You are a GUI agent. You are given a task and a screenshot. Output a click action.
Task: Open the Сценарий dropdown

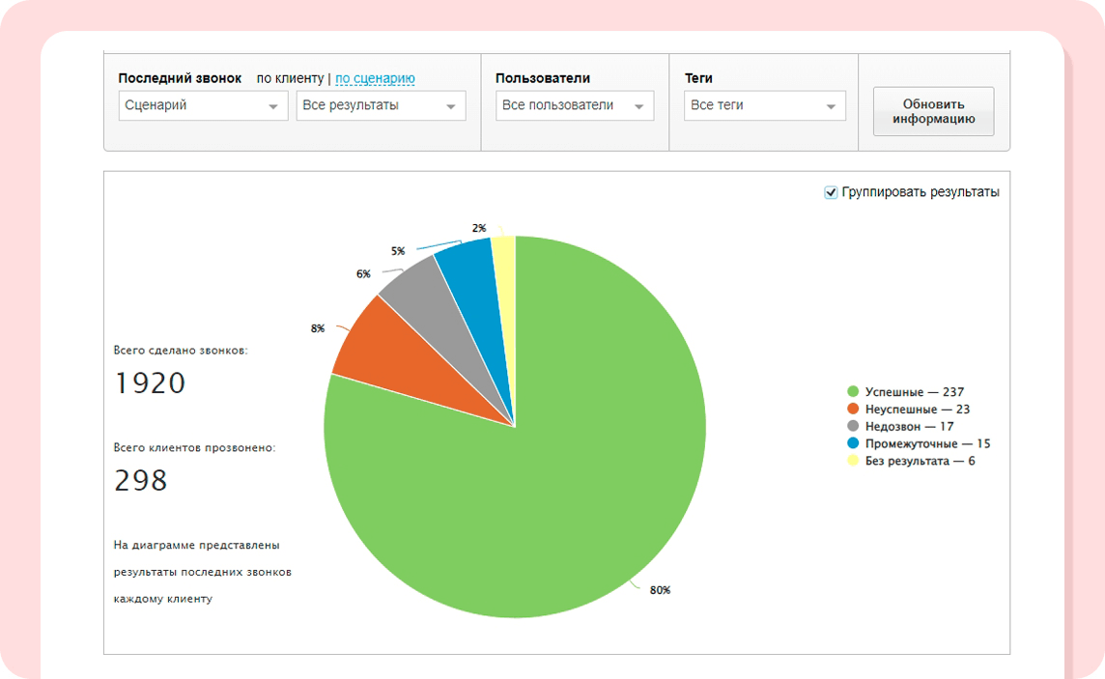pyautogui.click(x=203, y=105)
